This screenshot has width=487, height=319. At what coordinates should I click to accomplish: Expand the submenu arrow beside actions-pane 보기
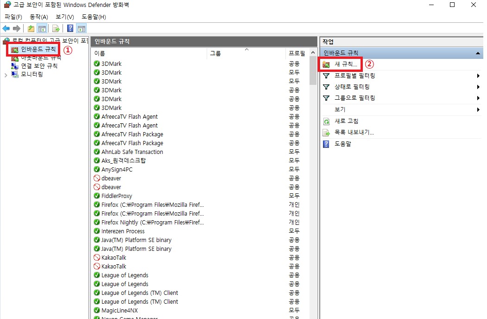point(478,109)
